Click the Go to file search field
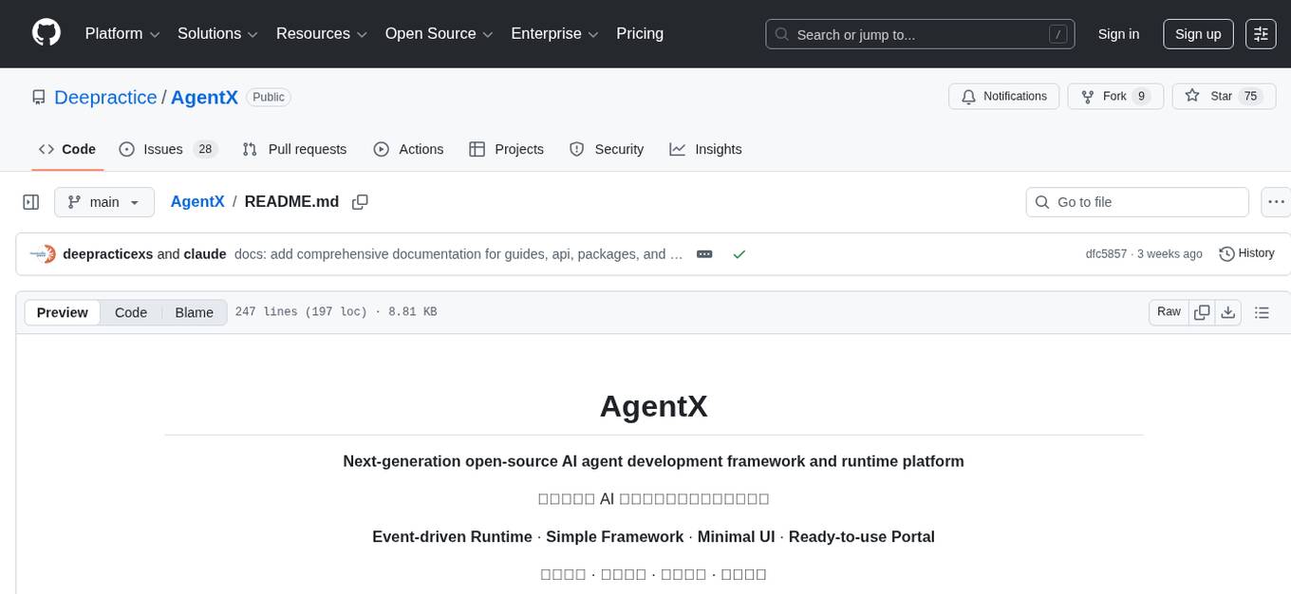The height and width of the screenshot is (594, 1291). click(x=1136, y=201)
